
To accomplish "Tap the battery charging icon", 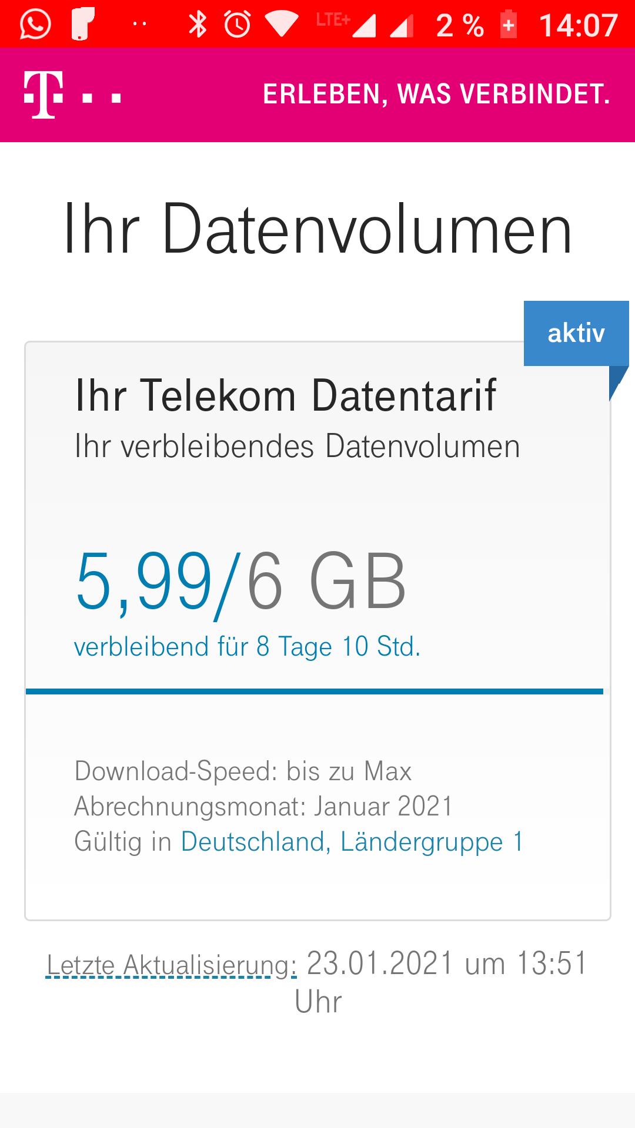I will (509, 24).
